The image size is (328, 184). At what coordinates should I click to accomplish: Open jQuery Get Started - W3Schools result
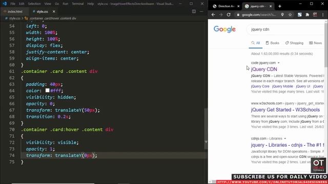pos(285,110)
